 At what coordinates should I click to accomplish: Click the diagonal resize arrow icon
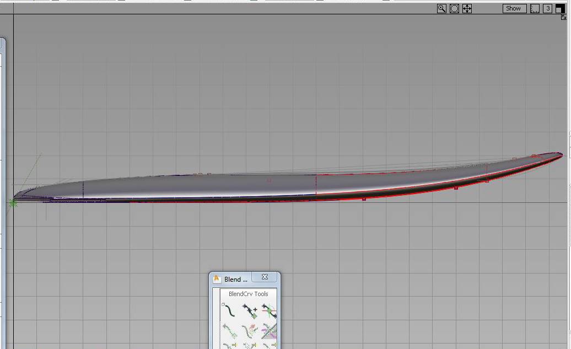point(563,17)
